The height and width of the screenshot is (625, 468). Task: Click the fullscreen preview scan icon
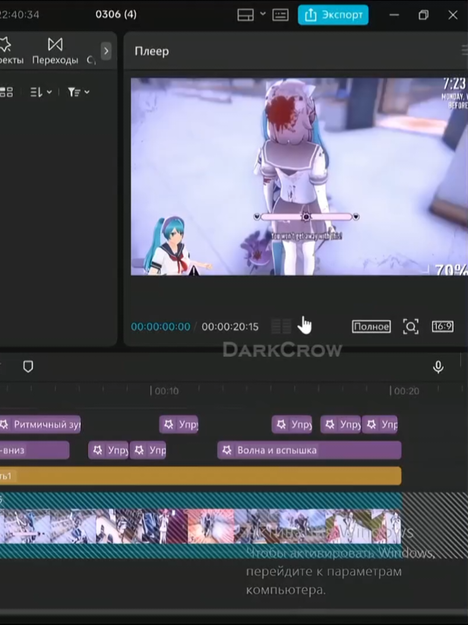(411, 326)
